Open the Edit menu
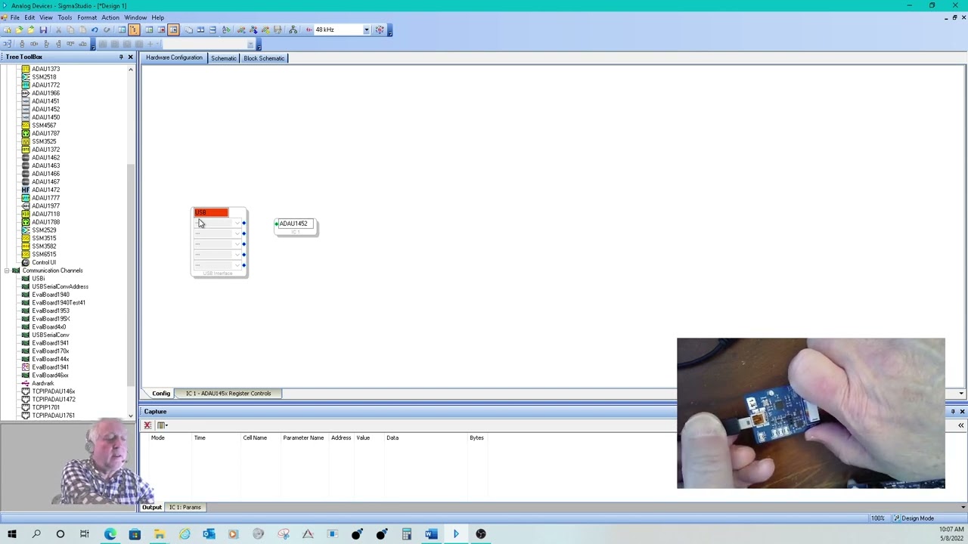This screenshot has width=968, height=544. 29,17
